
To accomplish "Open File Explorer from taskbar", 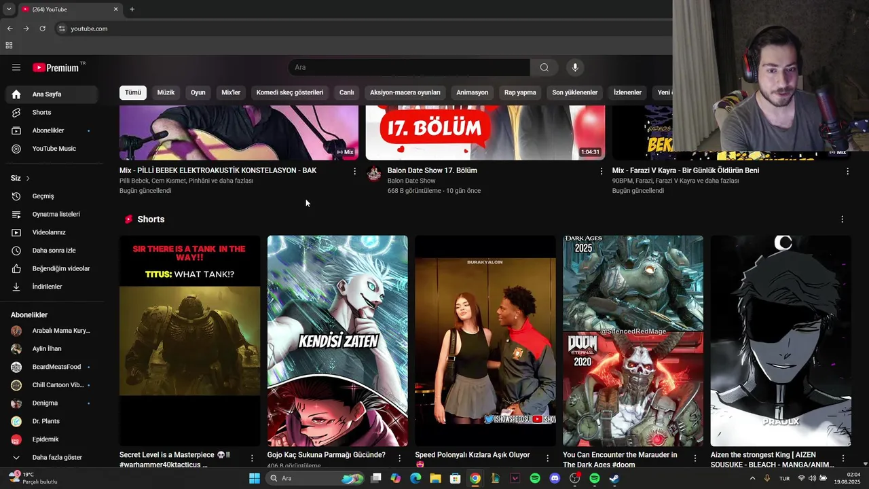I will (435, 478).
